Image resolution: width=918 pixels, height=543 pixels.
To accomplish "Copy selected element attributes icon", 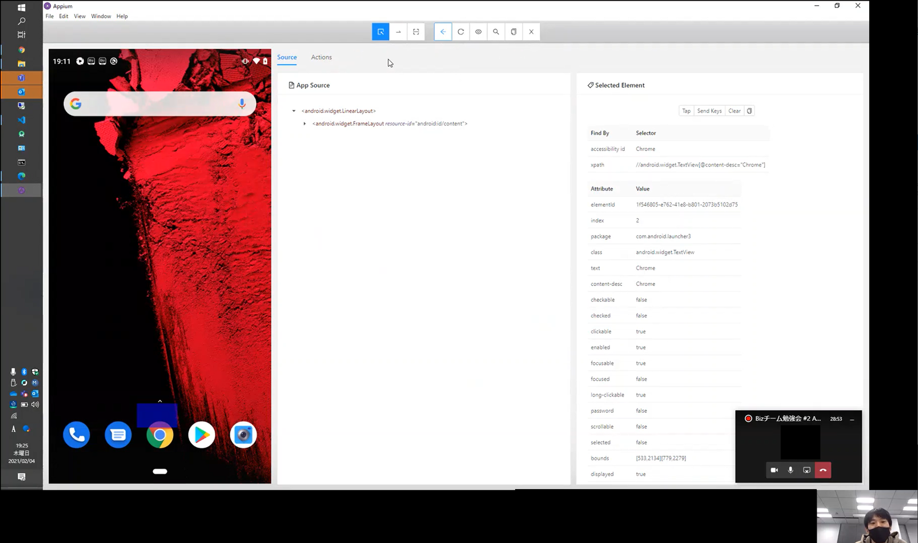I will click(x=749, y=111).
